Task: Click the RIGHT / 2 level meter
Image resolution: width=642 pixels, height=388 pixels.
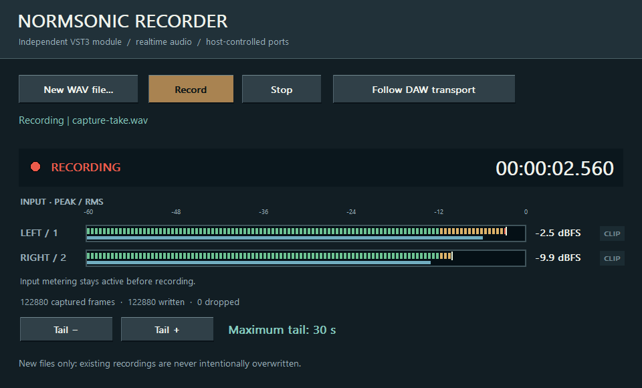Action: coord(306,258)
